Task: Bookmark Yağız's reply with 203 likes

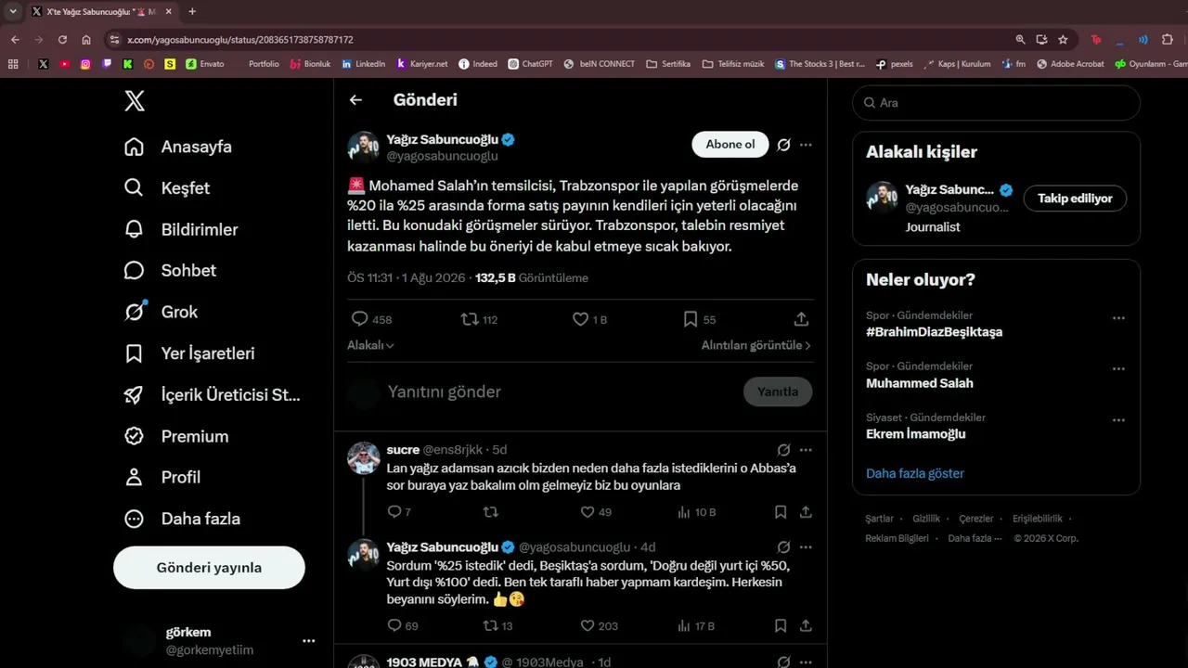Action: click(781, 626)
